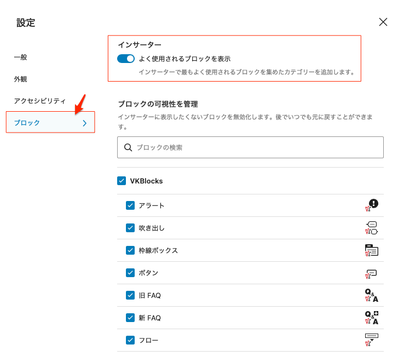The width and height of the screenshot is (398, 356).
Task: Click the 吹き出し block icon
Action: (x=372, y=228)
